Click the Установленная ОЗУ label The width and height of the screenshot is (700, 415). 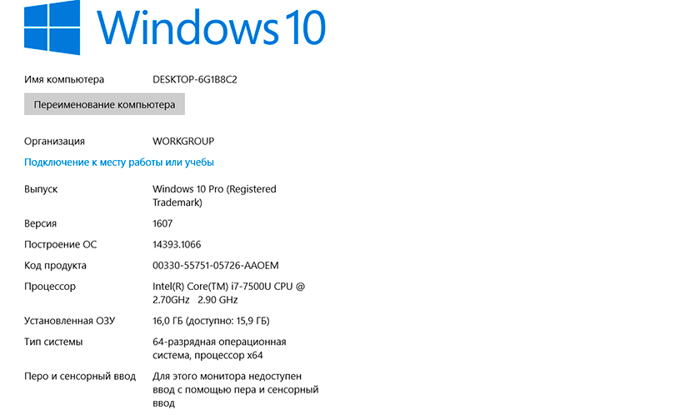70,321
